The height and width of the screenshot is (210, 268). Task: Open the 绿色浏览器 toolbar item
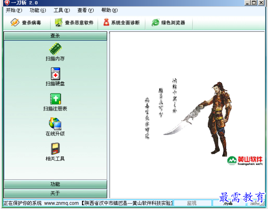tap(168, 22)
